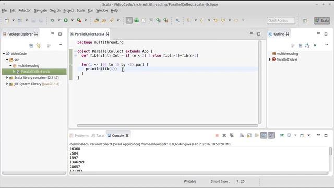Collapse the multithreading package node
This screenshot has width=334, height=188.
[10, 65]
